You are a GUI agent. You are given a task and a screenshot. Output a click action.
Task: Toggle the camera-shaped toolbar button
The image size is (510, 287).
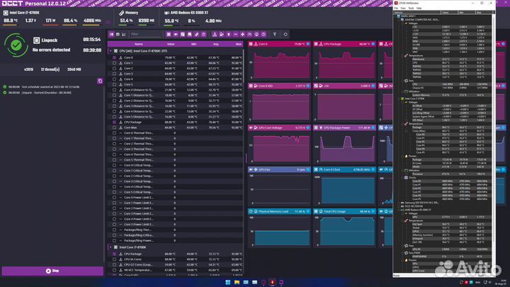pos(176,34)
